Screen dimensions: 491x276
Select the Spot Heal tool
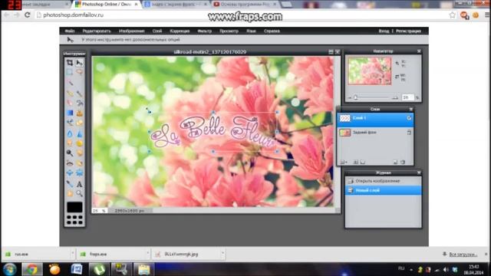click(79, 163)
